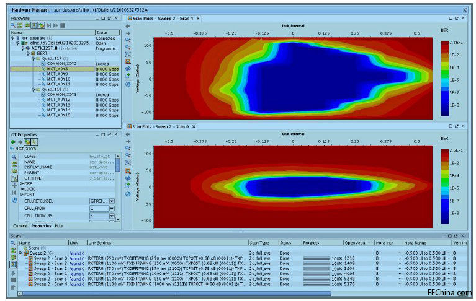Image resolution: width=476 pixels, height=301 pixels.
Task: Click the collapse all icon in Hardware toolbar
Action: point(20,25)
